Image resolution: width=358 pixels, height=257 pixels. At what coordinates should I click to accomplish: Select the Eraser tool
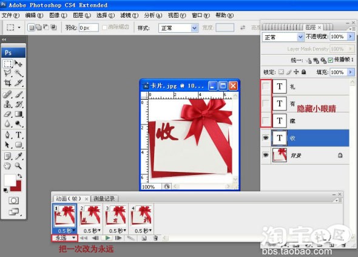[7, 114]
